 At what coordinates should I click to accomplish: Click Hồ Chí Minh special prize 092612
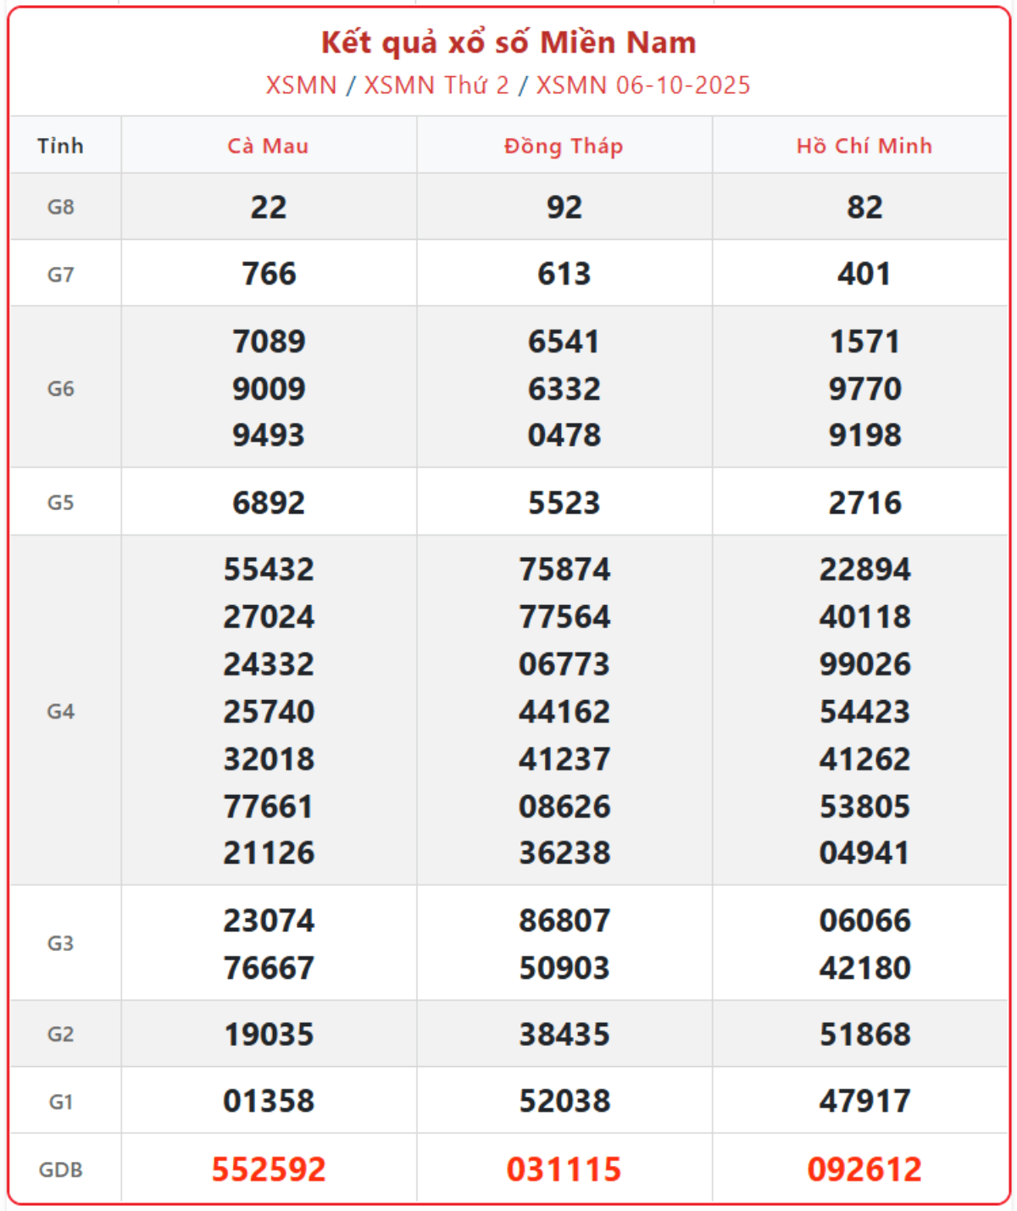coord(864,1169)
